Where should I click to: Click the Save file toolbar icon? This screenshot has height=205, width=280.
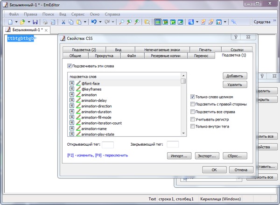[x=35, y=22]
